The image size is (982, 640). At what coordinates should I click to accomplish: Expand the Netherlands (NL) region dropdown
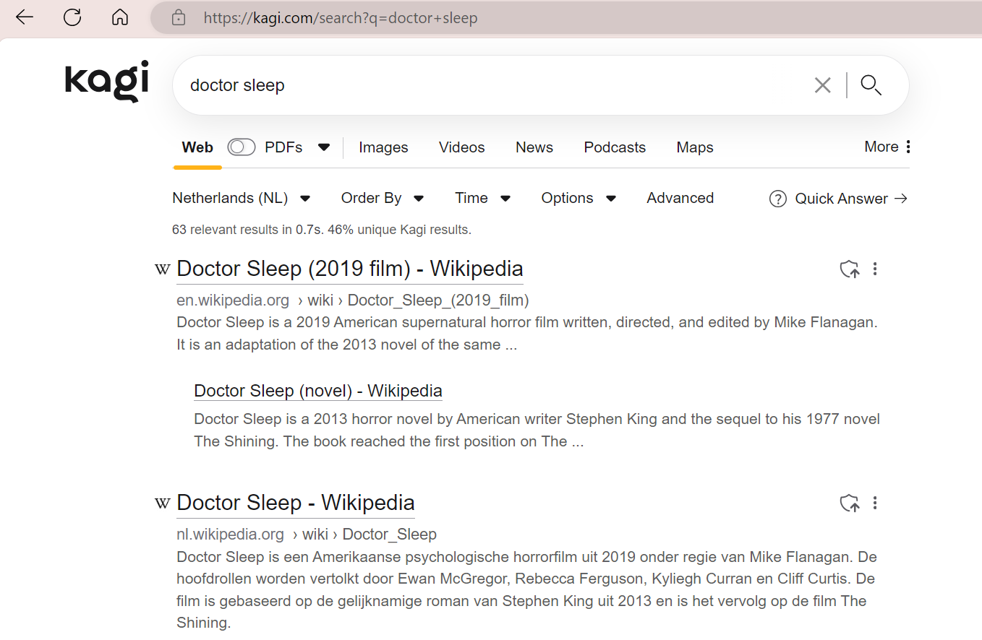click(x=242, y=198)
